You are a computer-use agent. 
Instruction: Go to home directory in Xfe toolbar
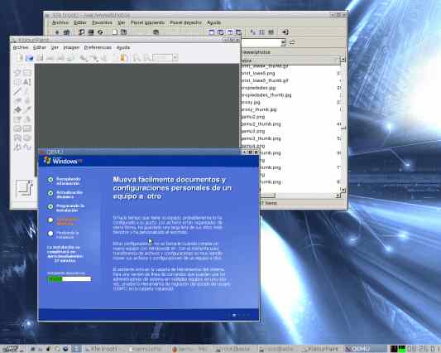pos(66,32)
